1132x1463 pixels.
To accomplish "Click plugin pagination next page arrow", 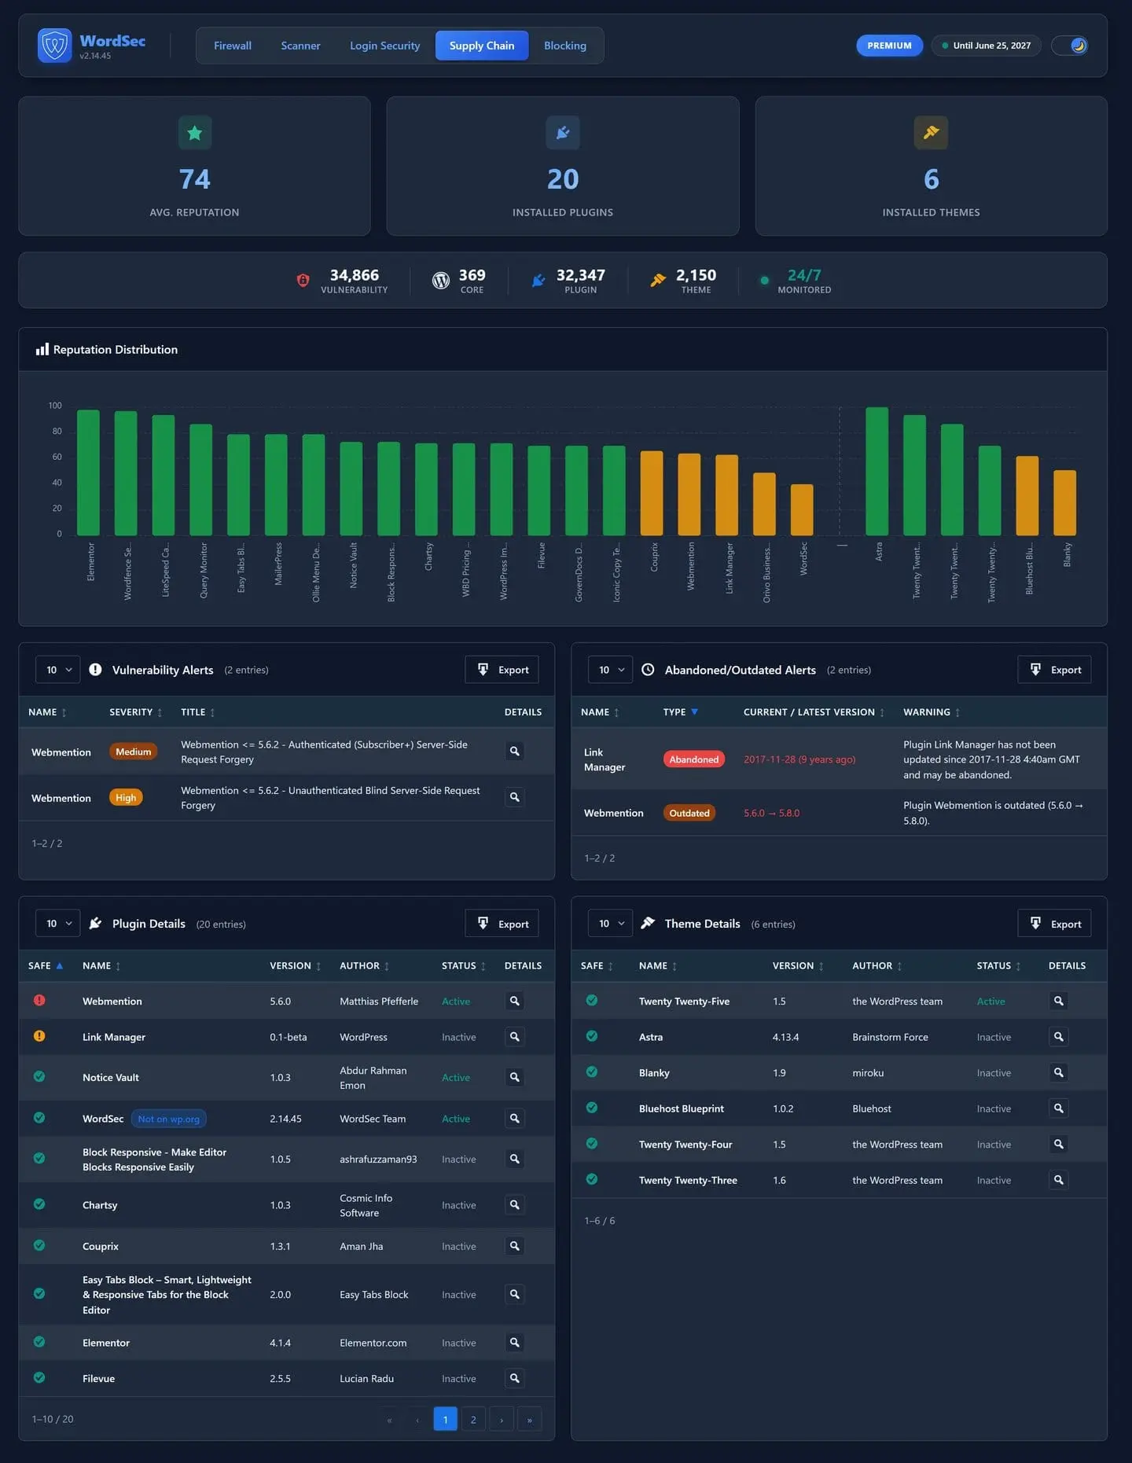I will [502, 1419].
